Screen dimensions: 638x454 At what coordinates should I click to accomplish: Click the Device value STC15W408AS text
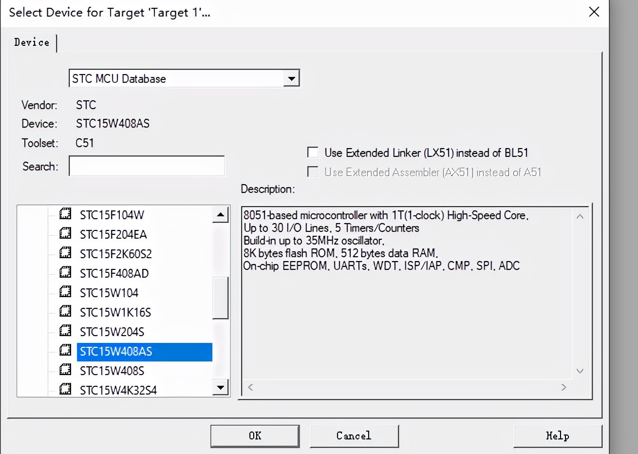click(113, 124)
